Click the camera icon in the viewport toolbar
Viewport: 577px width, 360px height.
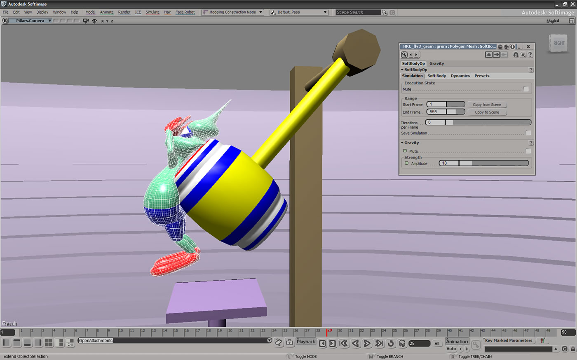click(86, 21)
